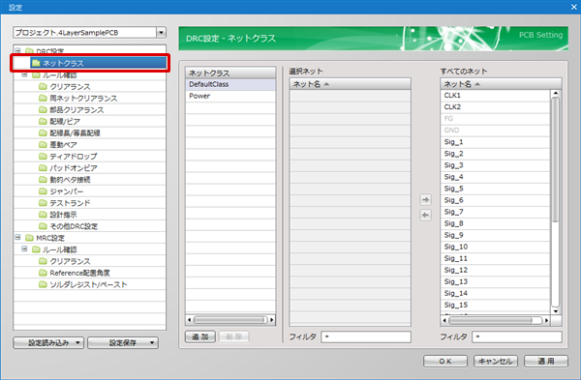The image size is (581, 380).
Task: Click the all nets scroll down arrow
Action: (556, 311)
